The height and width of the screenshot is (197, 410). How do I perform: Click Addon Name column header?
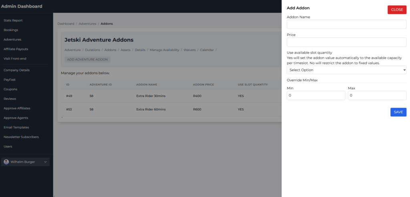tap(147, 85)
